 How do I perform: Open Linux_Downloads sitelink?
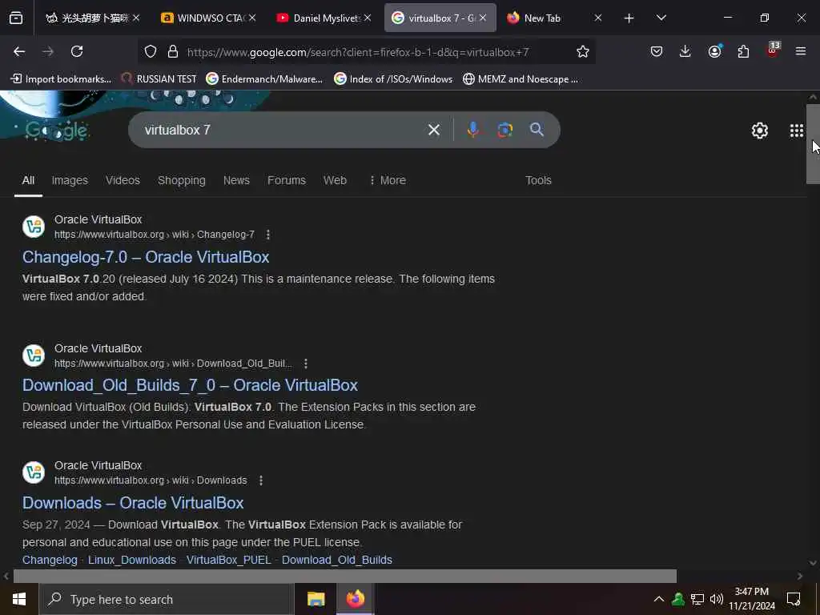pyautogui.click(x=132, y=560)
